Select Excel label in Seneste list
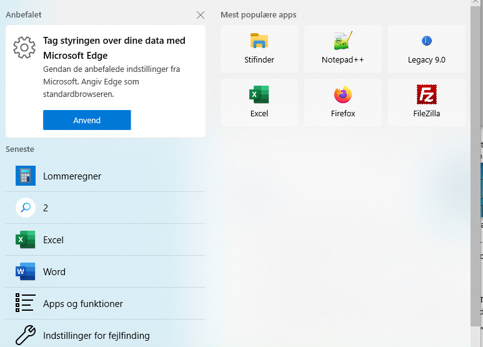Screen dimensions: 483x347 tap(53, 240)
